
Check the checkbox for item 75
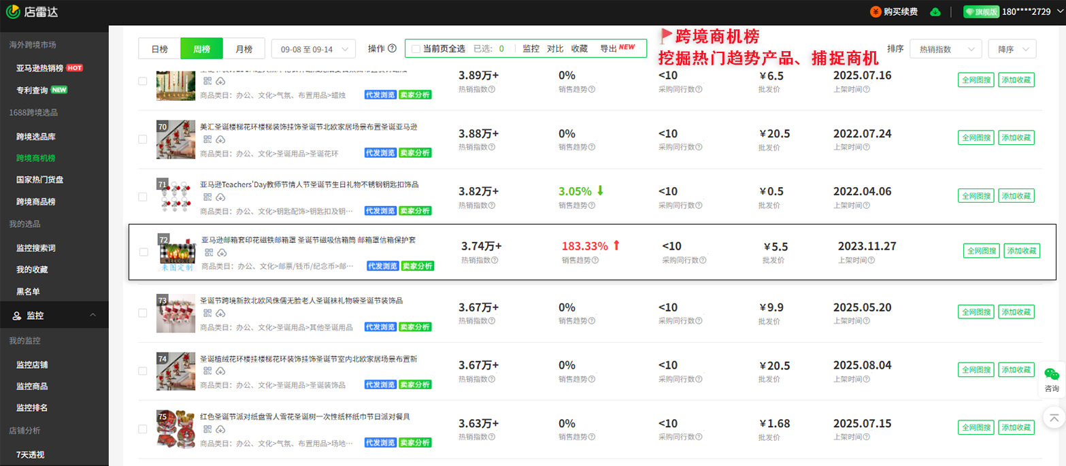click(x=142, y=429)
